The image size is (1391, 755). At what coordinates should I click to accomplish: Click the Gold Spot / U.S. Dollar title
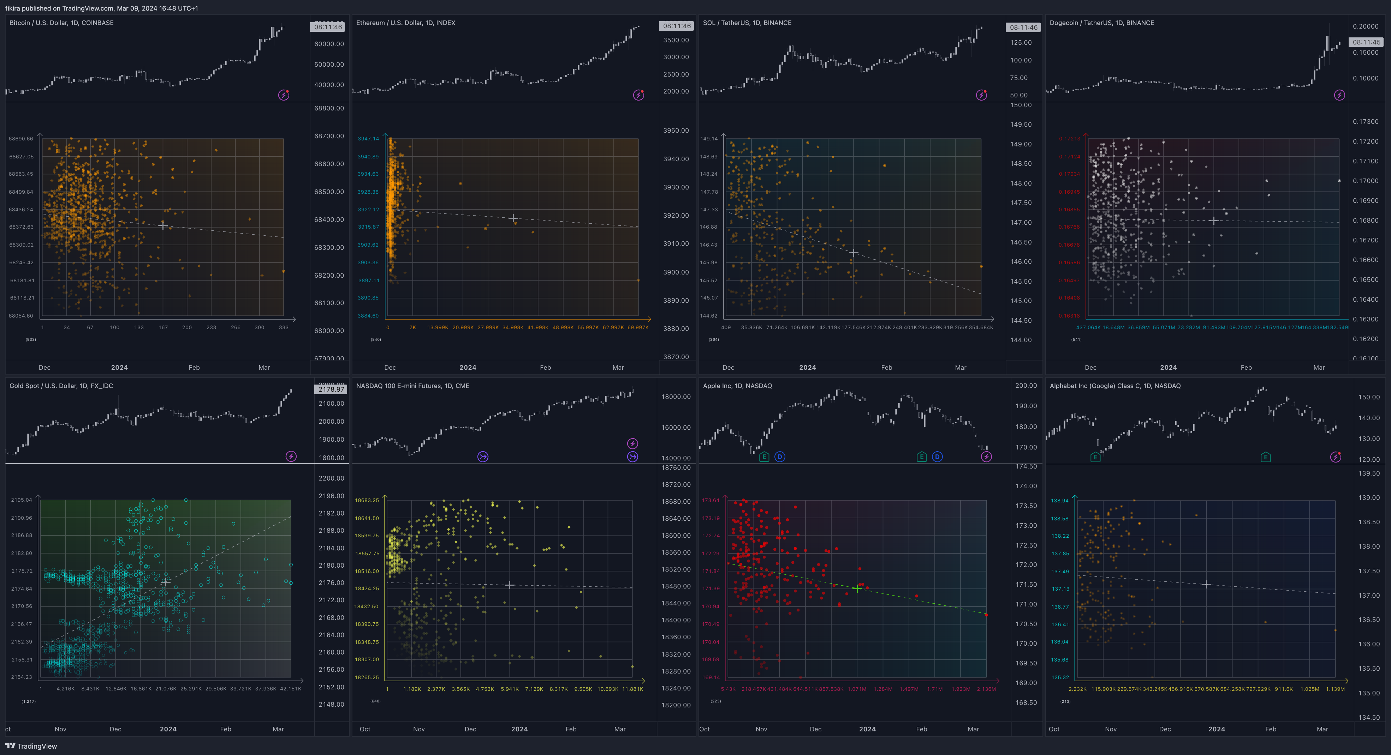click(61, 386)
